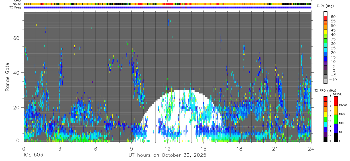Click Range Gate axis tick label '40'

(x=17, y=73)
